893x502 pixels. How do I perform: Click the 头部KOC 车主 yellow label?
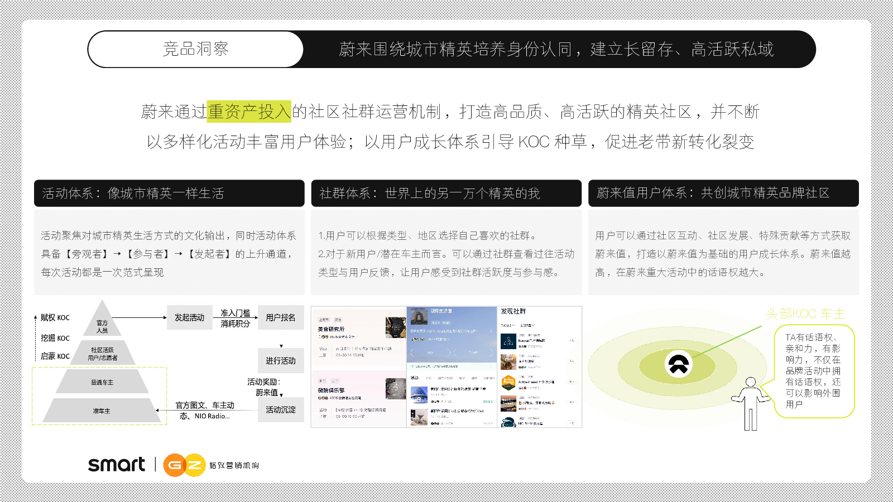point(805,313)
